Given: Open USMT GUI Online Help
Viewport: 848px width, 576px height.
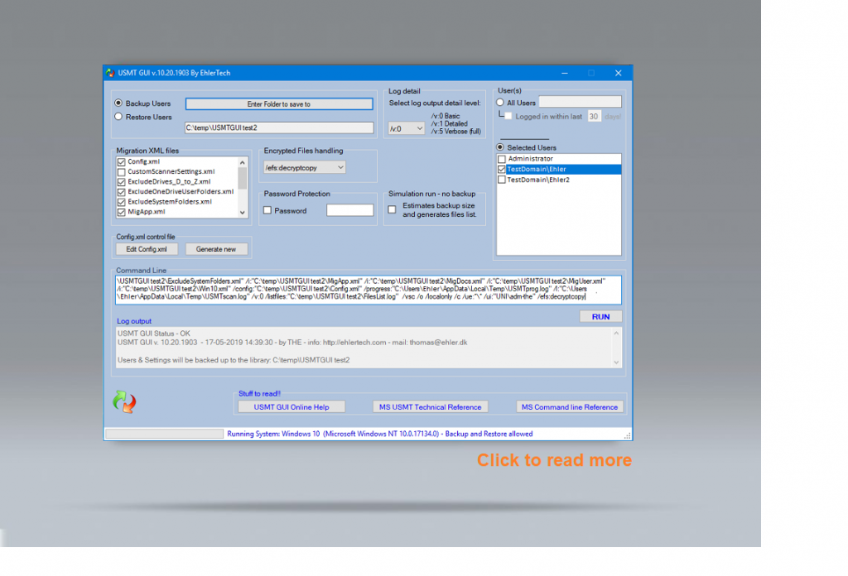Looking at the screenshot, I should [291, 406].
